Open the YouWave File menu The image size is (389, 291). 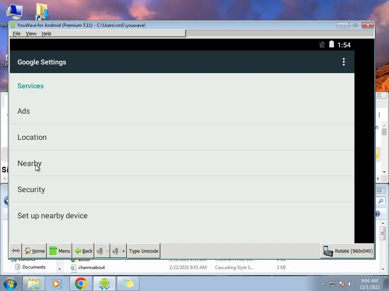coord(17,33)
